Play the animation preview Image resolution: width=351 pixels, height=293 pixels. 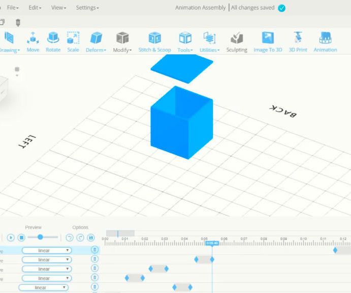[x=11, y=238]
